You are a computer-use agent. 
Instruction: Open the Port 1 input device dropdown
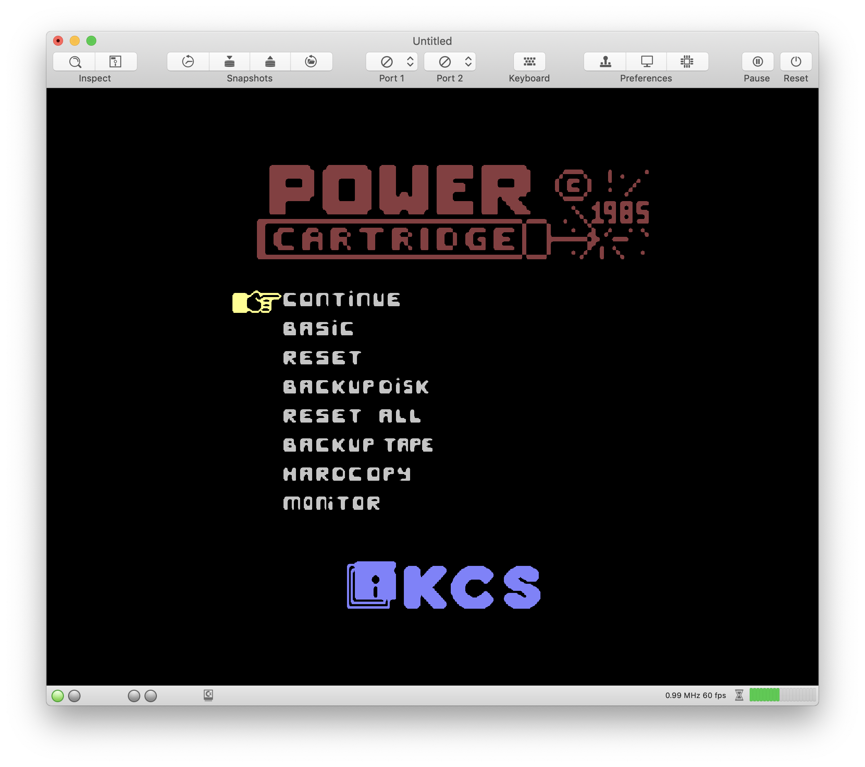[x=386, y=62]
